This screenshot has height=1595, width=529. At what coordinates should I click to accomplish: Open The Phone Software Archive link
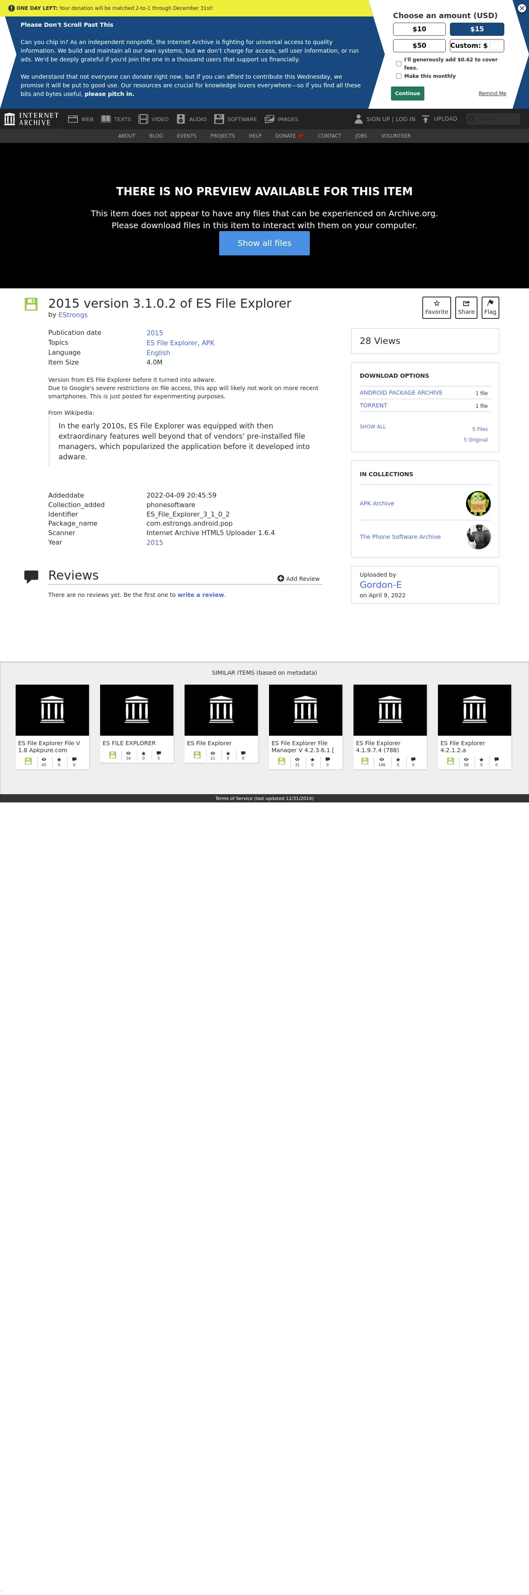(400, 537)
